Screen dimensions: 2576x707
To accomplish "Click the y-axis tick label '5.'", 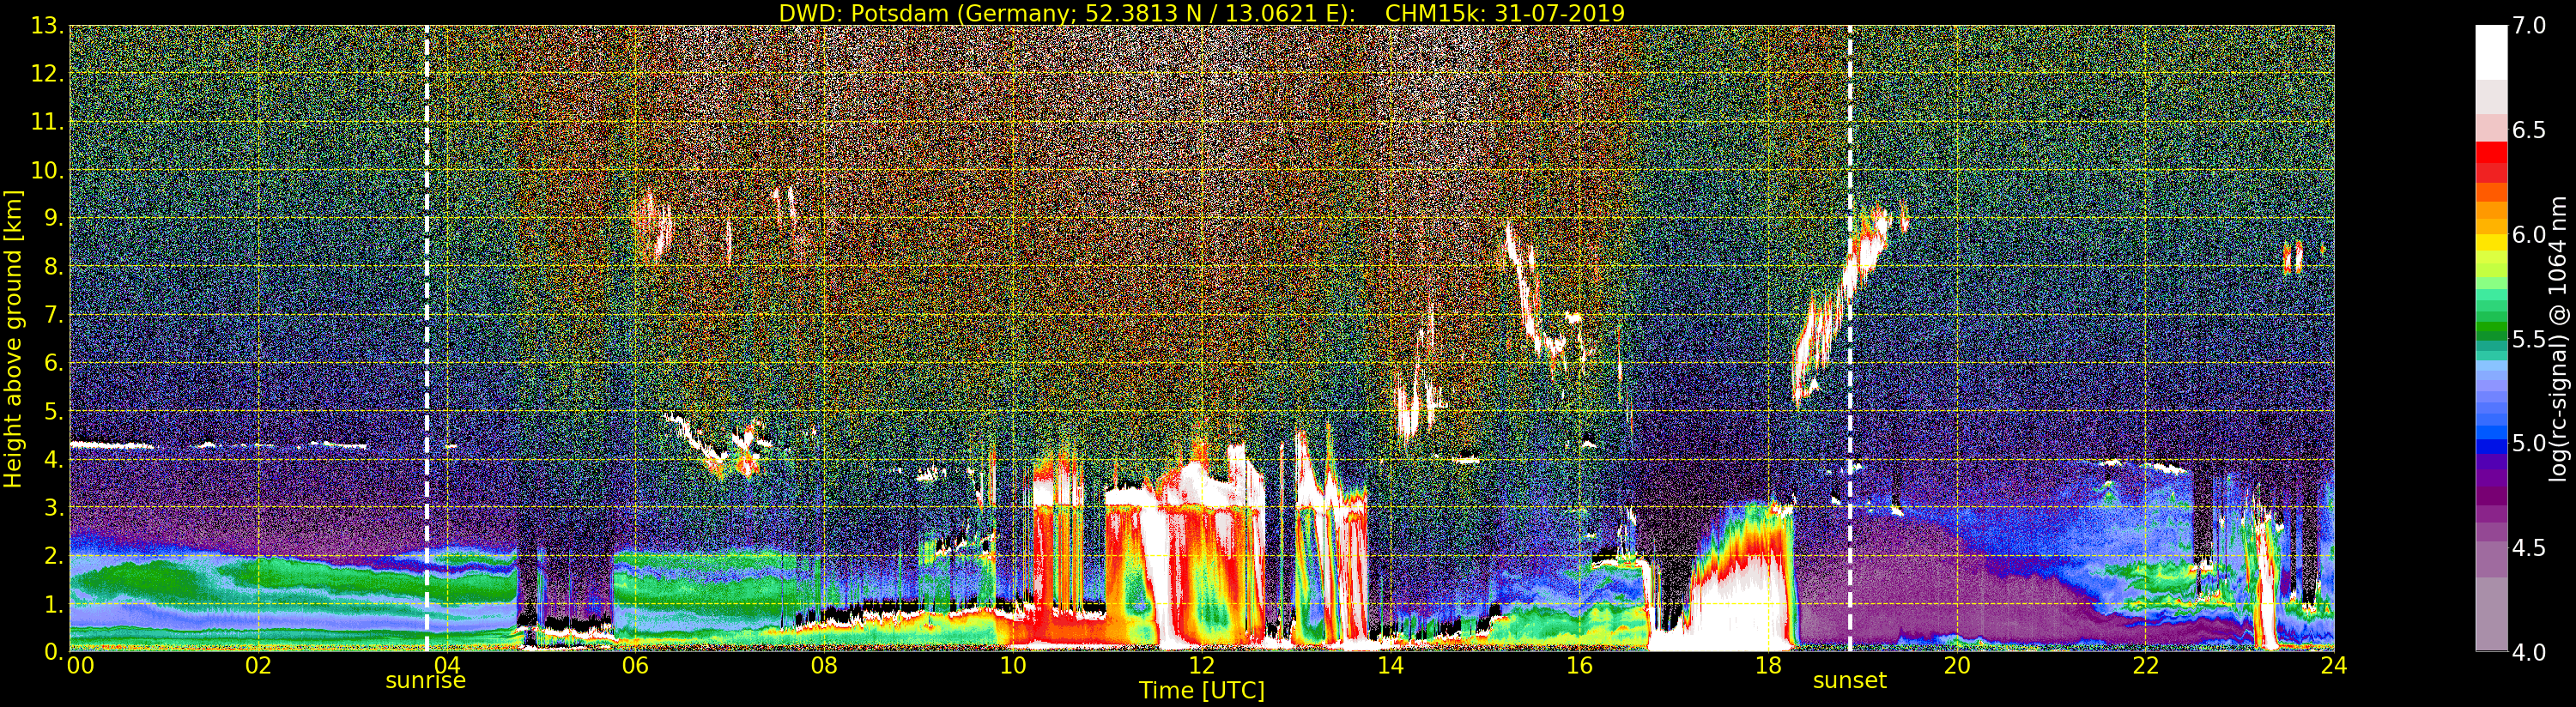I will coord(54,411).
